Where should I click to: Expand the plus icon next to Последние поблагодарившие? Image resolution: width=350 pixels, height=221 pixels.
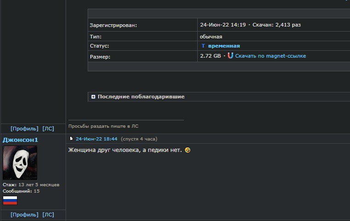click(x=93, y=97)
